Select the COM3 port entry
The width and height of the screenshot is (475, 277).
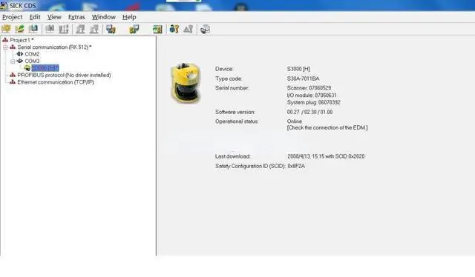pyautogui.click(x=32, y=61)
